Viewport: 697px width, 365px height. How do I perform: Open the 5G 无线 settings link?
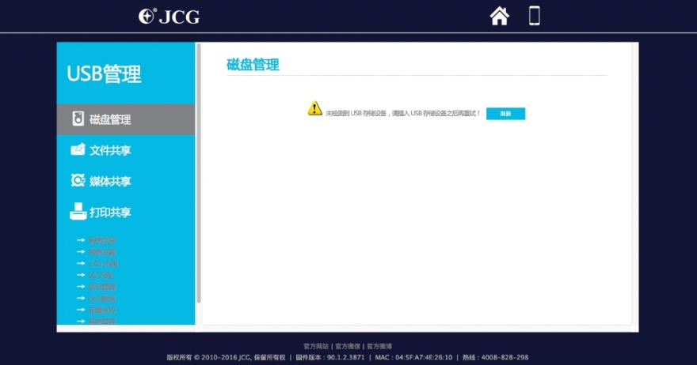click(x=101, y=275)
